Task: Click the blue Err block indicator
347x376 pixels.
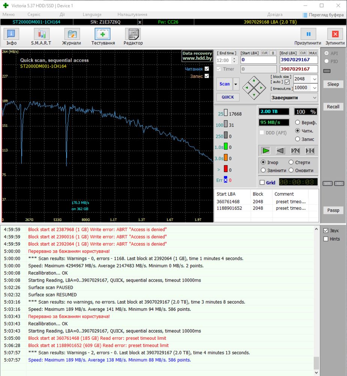Action: click(x=226, y=180)
